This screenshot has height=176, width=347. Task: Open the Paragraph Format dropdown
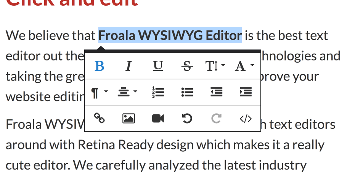[x=100, y=92]
